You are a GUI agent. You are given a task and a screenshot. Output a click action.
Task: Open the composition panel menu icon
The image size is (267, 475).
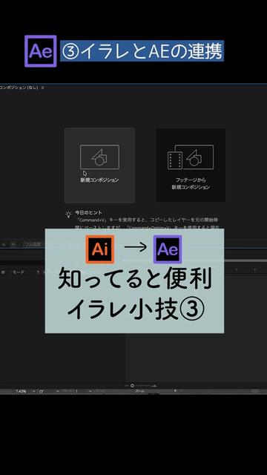[x=43, y=88]
